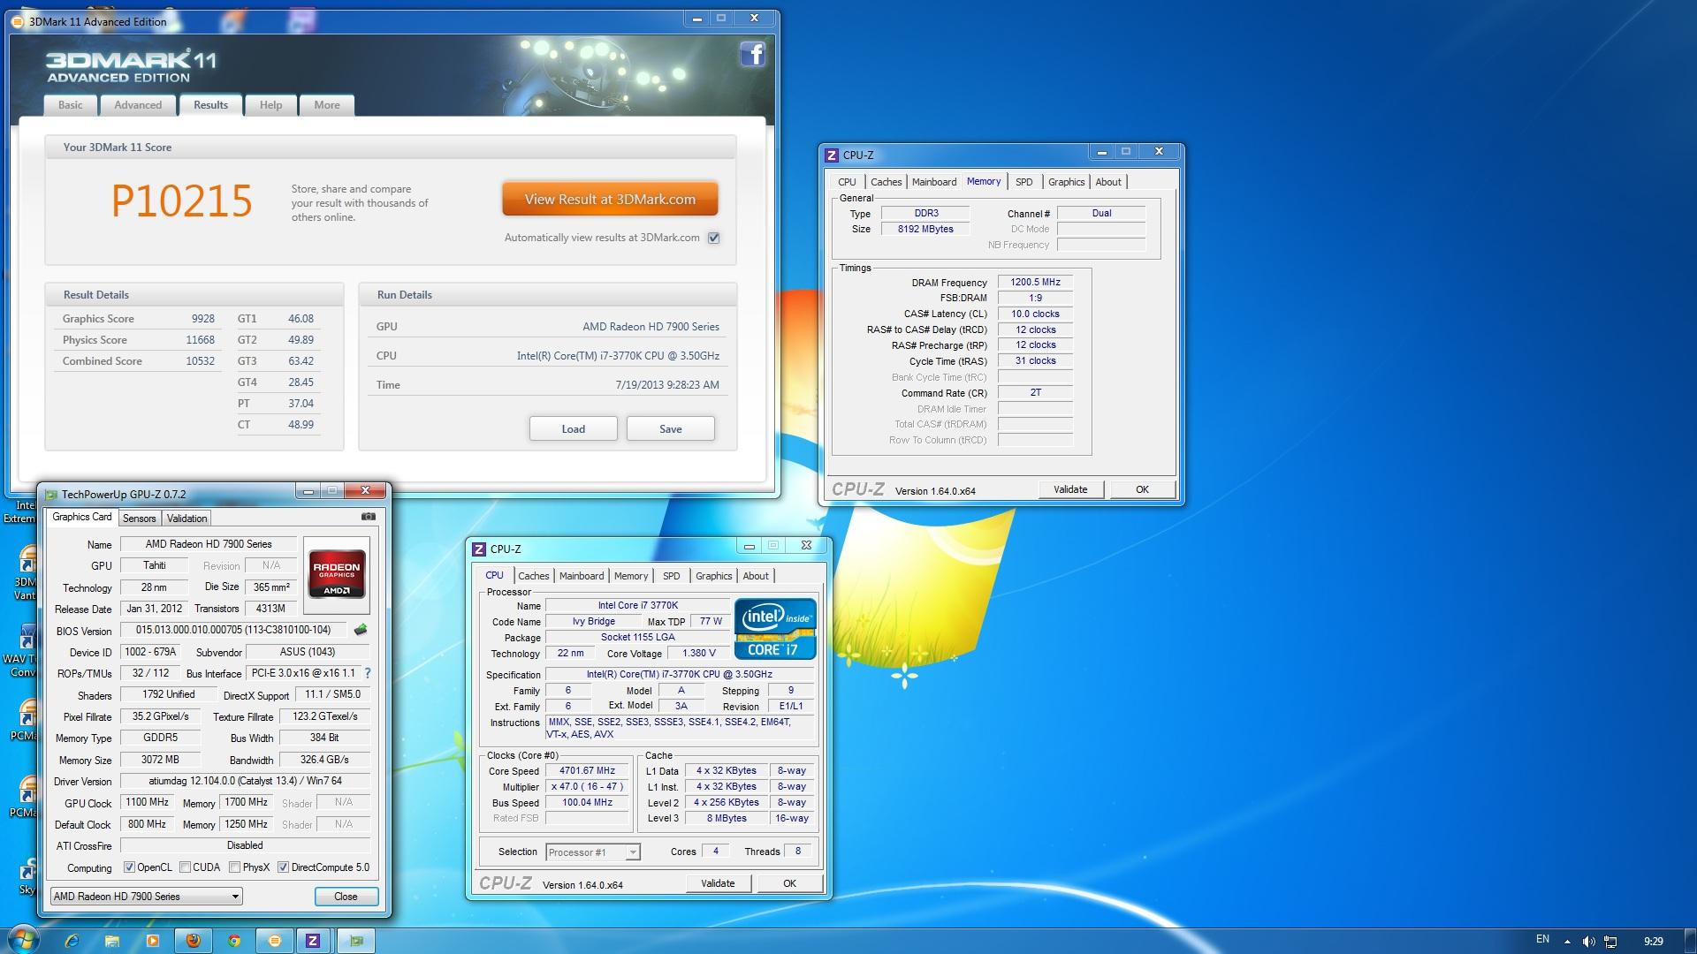Open the Processor #1 selection dropdown
The image size is (1697, 954).
click(x=592, y=852)
